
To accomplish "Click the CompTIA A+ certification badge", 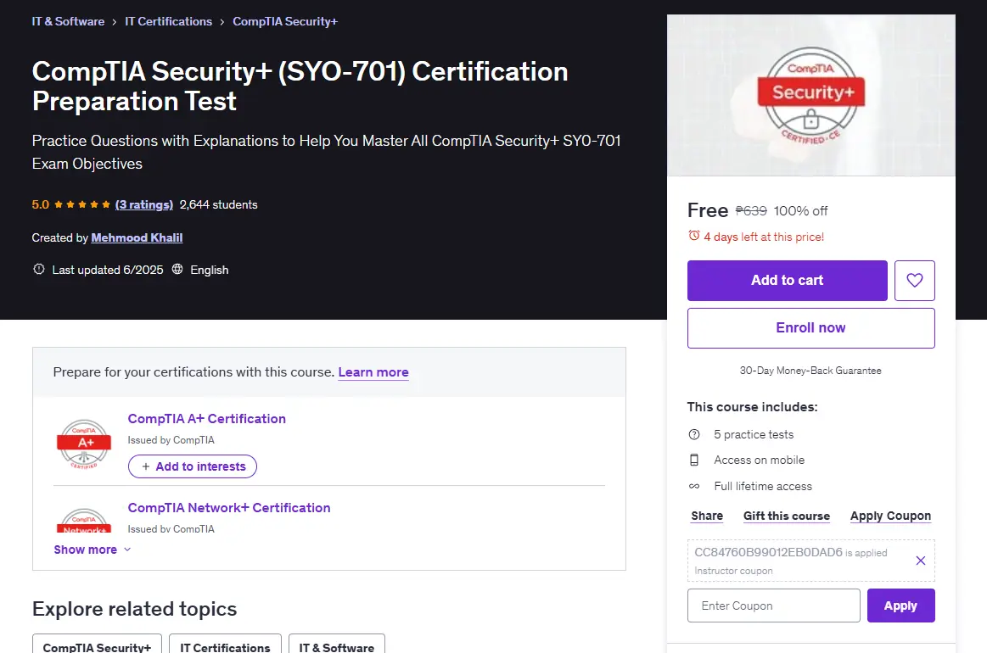I will coord(84,444).
